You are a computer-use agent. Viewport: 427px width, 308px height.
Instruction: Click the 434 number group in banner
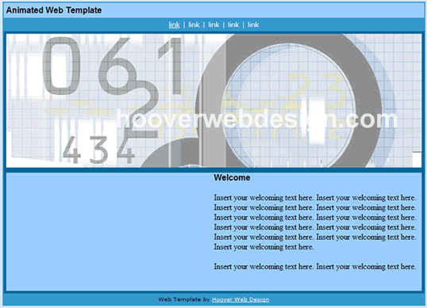(x=98, y=150)
